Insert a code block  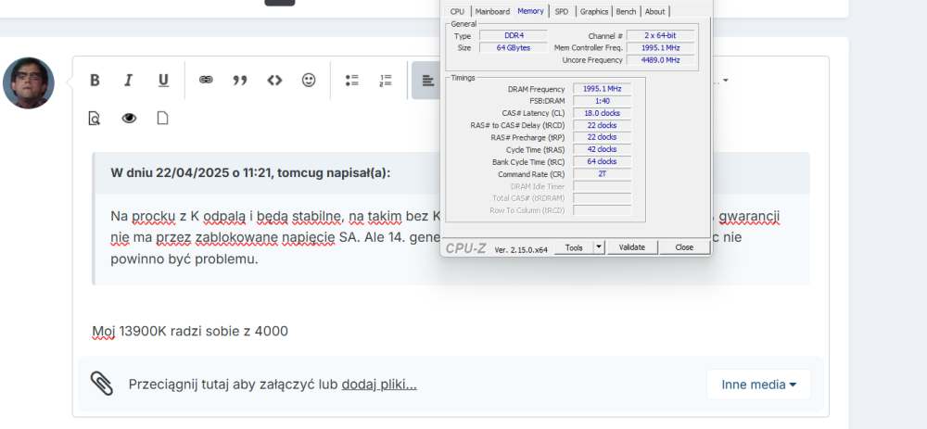(x=274, y=81)
